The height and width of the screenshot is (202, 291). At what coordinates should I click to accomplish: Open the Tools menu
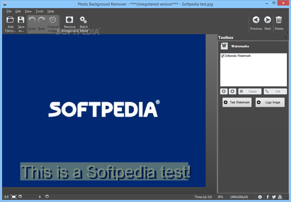(40, 11)
